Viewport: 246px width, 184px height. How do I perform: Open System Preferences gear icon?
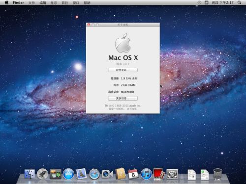pos(172,174)
